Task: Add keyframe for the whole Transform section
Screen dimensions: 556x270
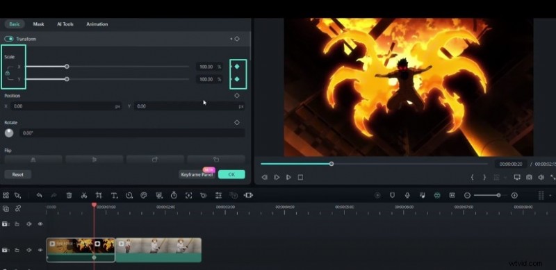Action: pyautogui.click(x=237, y=39)
